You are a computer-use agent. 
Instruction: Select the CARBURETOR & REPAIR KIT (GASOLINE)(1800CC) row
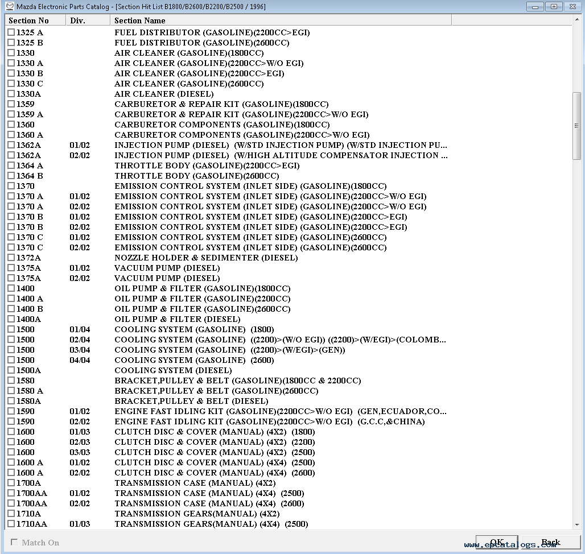point(221,104)
